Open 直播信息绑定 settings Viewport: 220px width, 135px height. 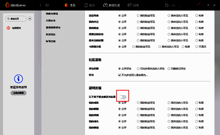pos(53,28)
